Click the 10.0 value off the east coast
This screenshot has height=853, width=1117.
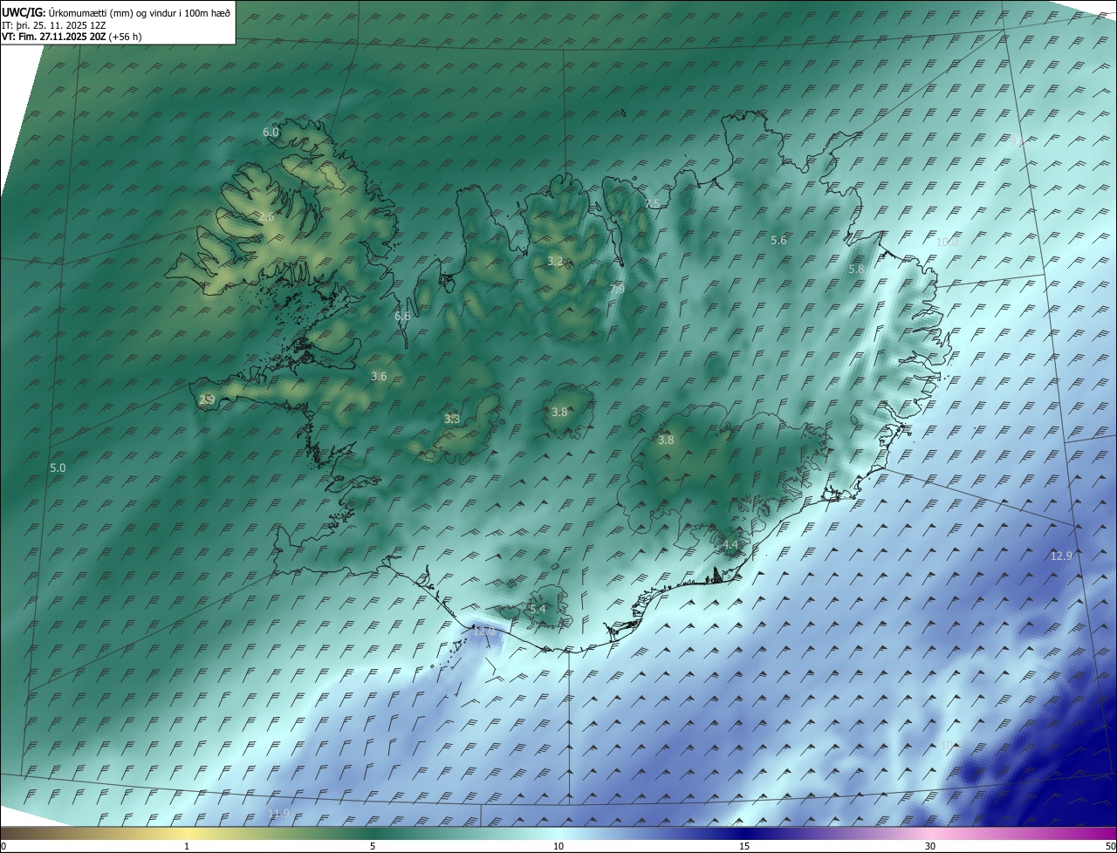point(947,242)
